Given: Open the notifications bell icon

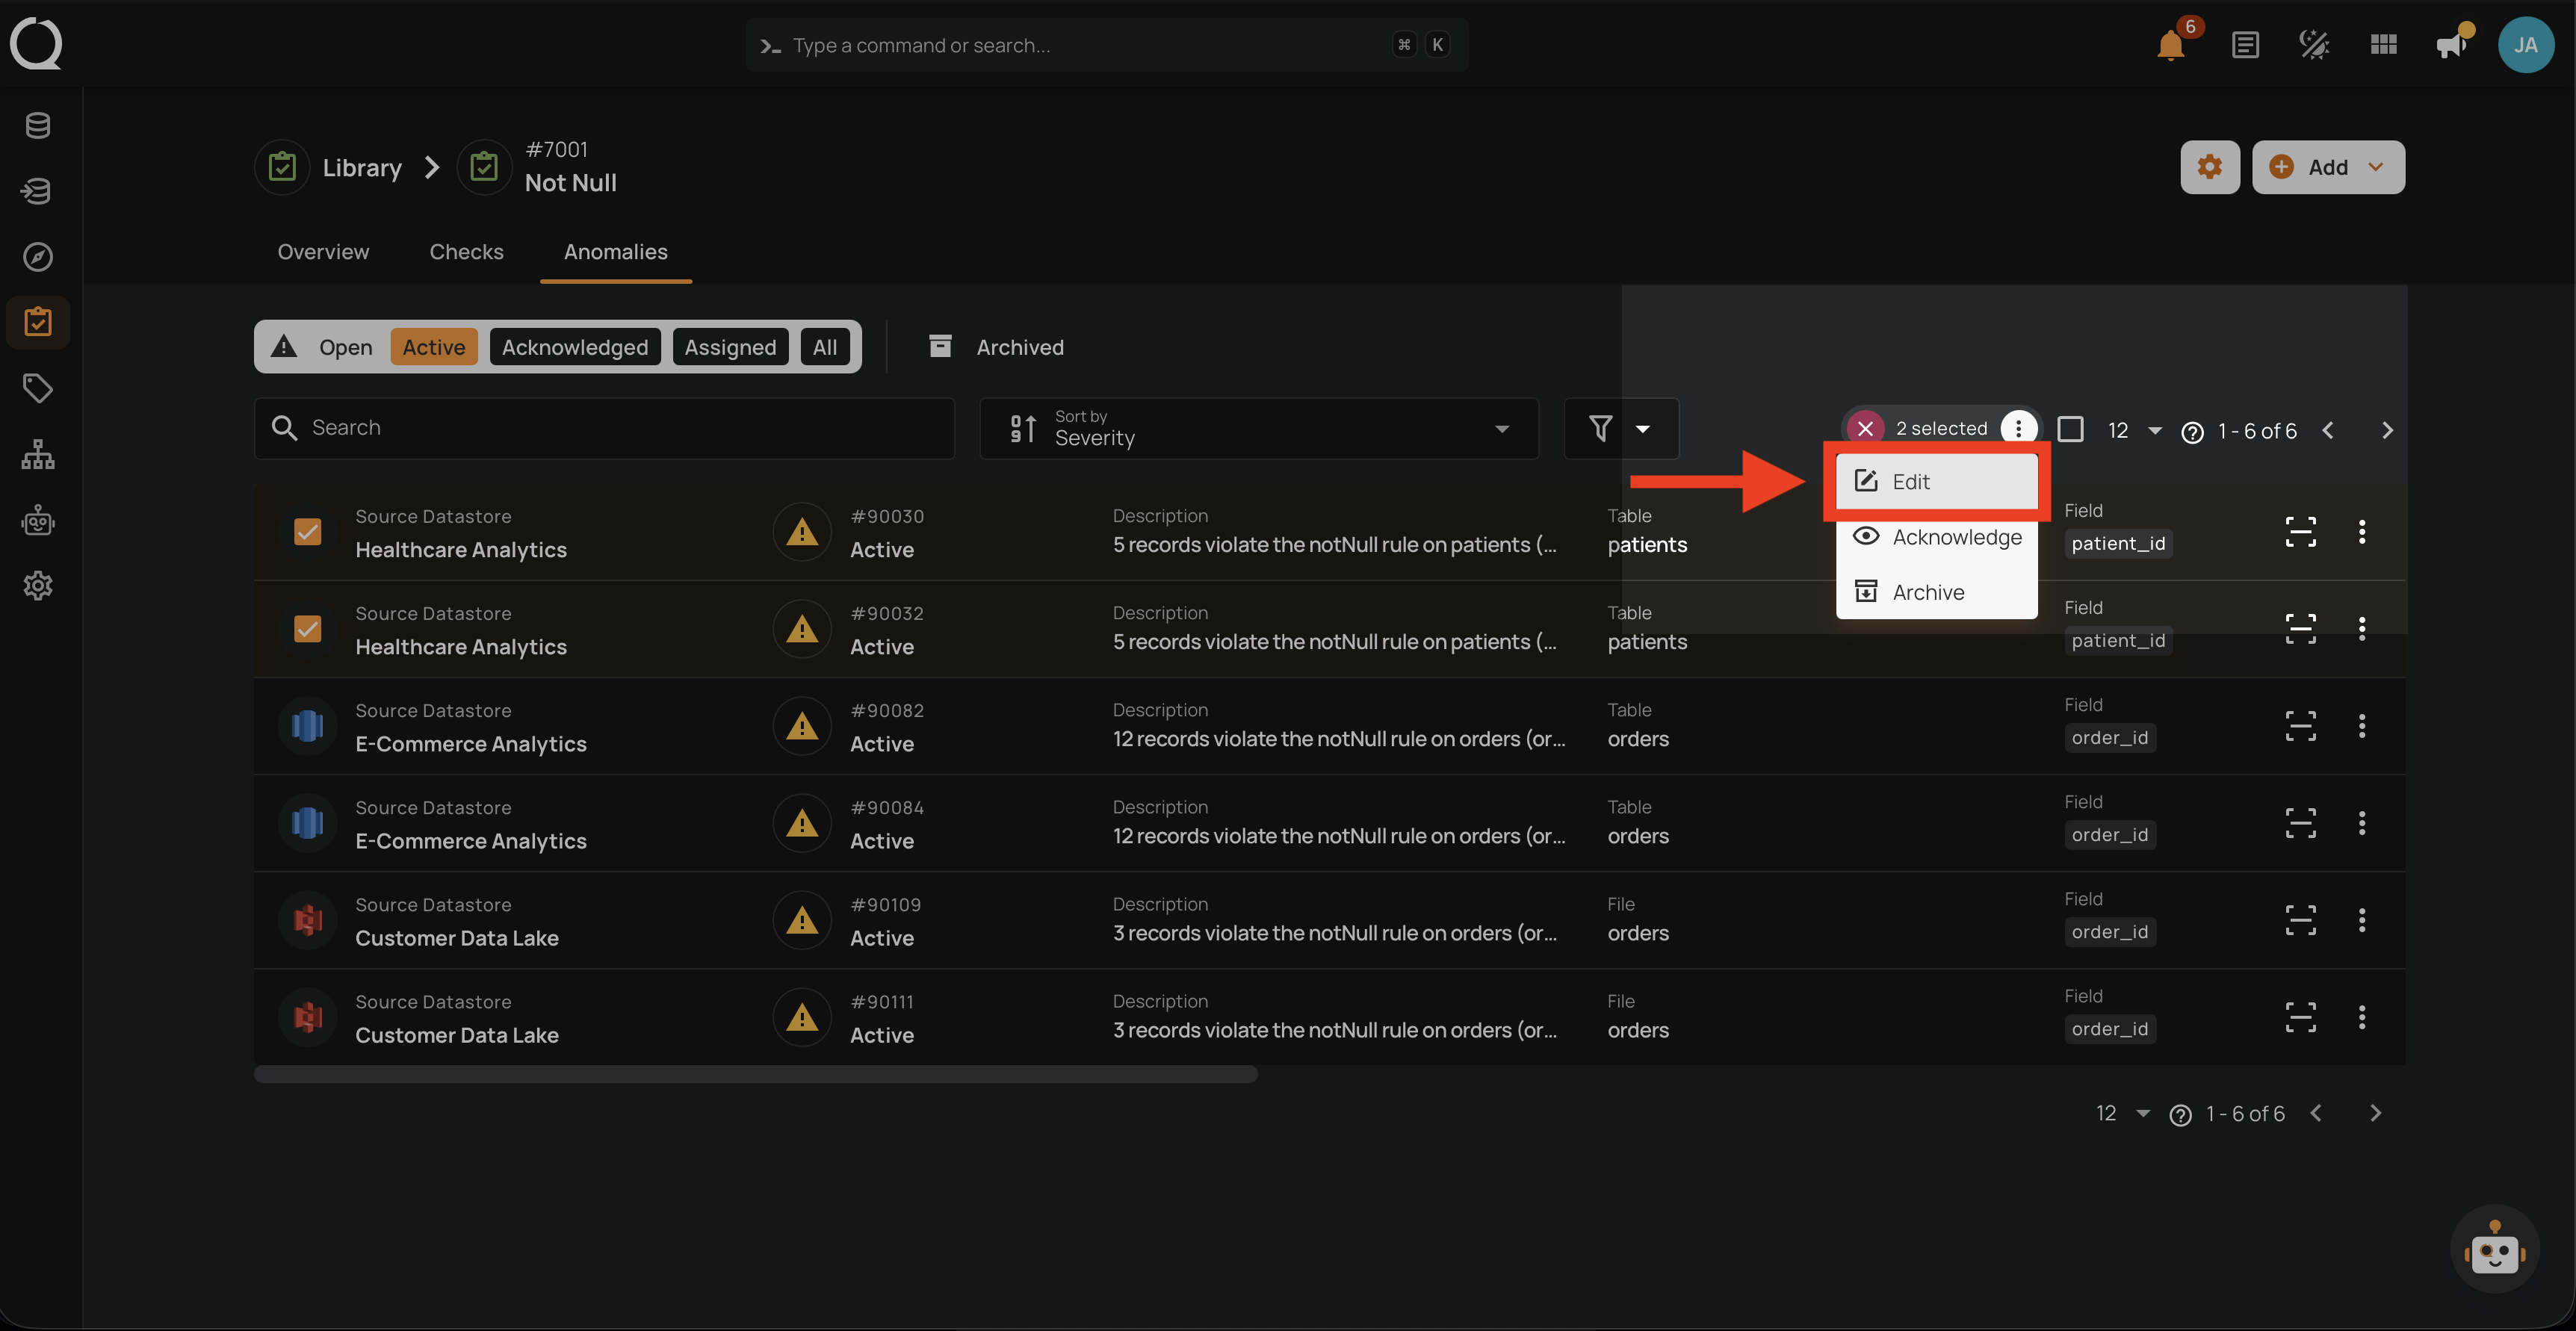Looking at the screenshot, I should [2170, 45].
